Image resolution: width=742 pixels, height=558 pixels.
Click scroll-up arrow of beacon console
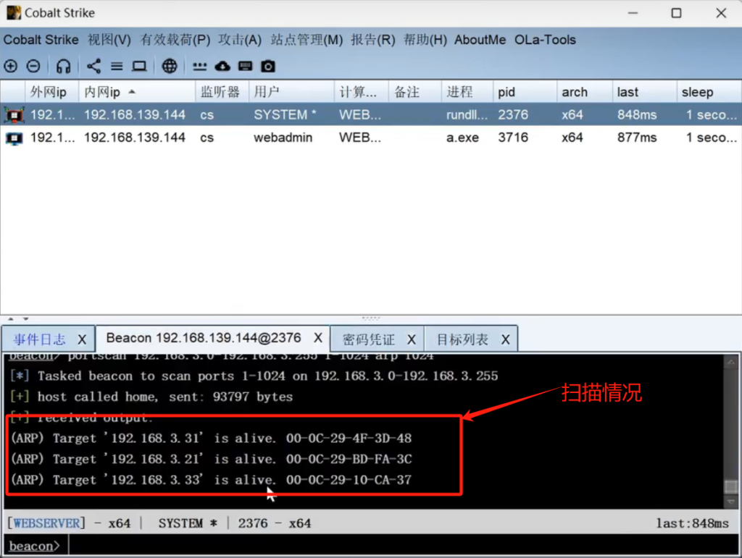coord(731,363)
